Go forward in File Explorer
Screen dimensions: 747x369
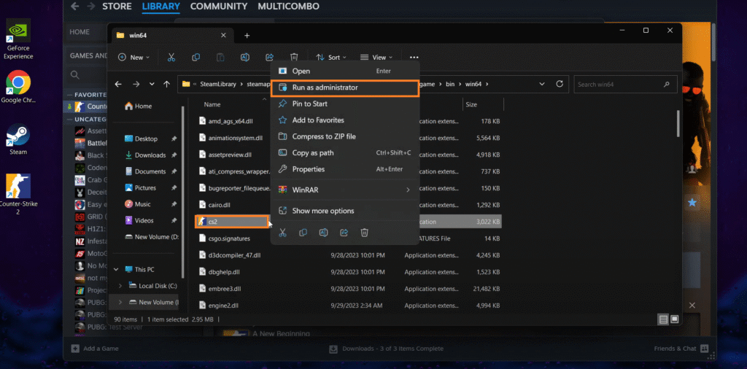point(136,84)
